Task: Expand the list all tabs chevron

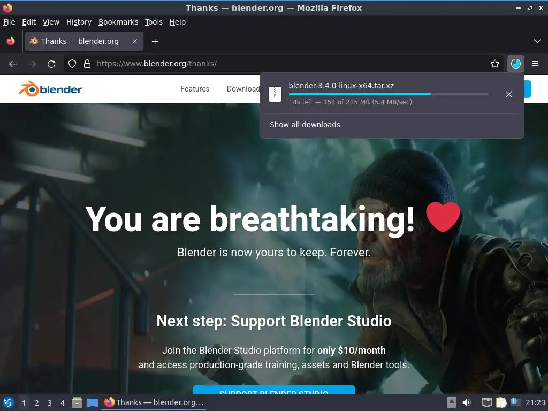Action: coord(537,41)
